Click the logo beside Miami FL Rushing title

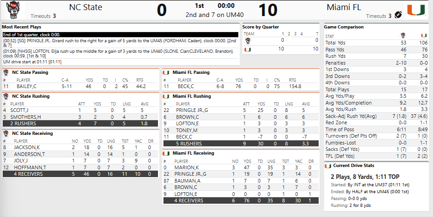[x=167, y=96]
